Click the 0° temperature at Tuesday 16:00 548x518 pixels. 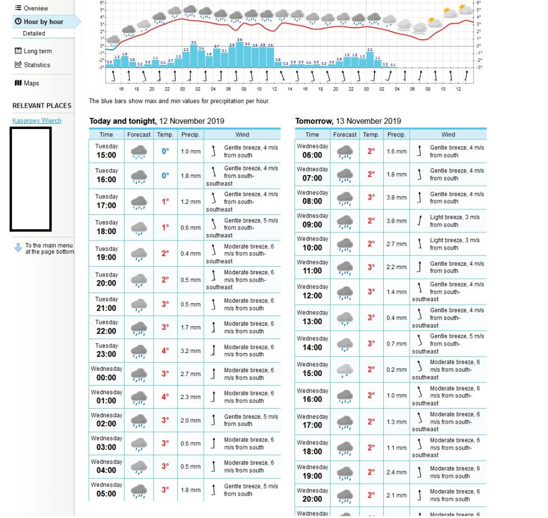click(165, 176)
